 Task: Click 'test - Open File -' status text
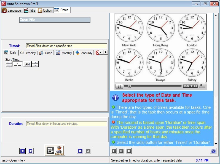[x=13, y=160]
